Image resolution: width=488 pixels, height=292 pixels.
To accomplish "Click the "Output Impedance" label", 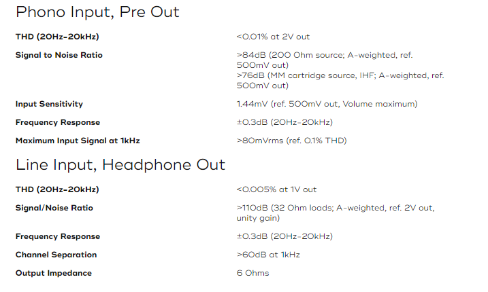I will pos(54,273).
